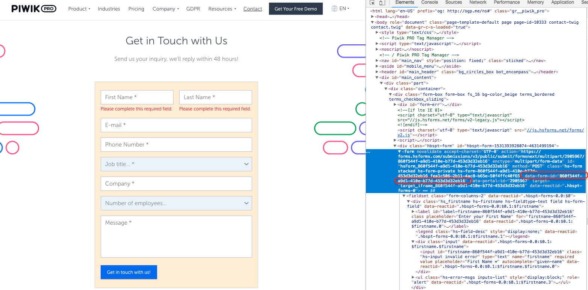Click the globe language icon
588x290 pixels.
[334, 8]
